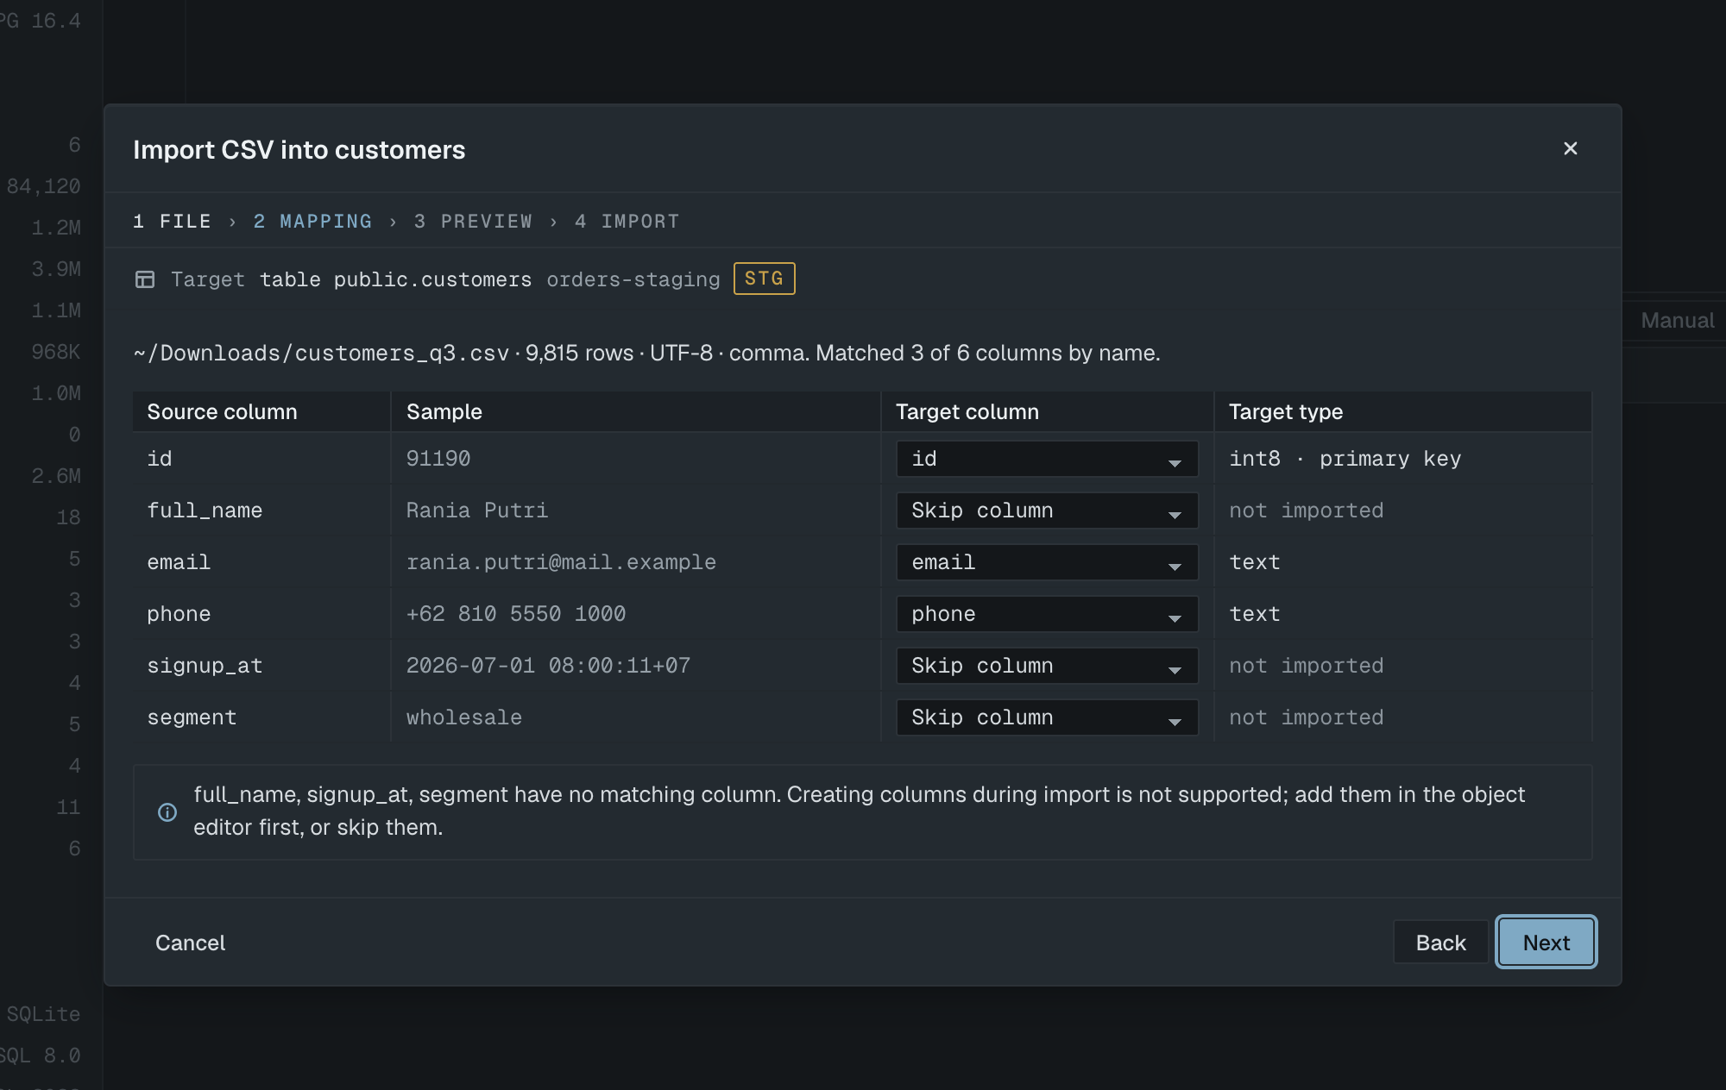Viewport: 1726px width, 1090px height.
Task: Close the Import CSV dialog
Action: (1570, 148)
